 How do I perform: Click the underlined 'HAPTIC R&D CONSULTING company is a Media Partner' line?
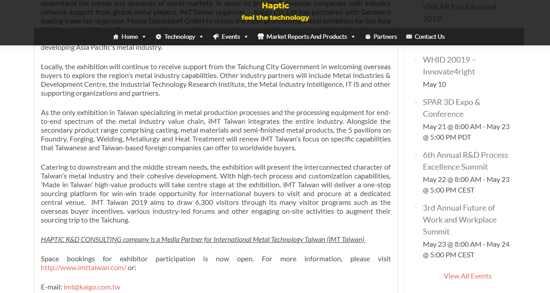point(203,240)
